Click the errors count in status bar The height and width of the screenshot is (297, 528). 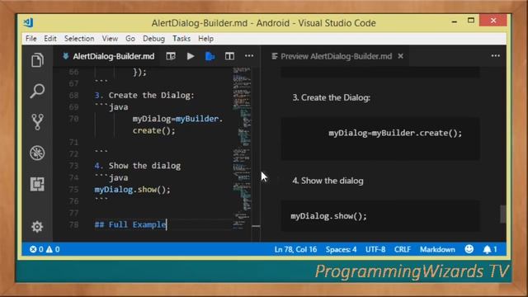[x=36, y=249]
